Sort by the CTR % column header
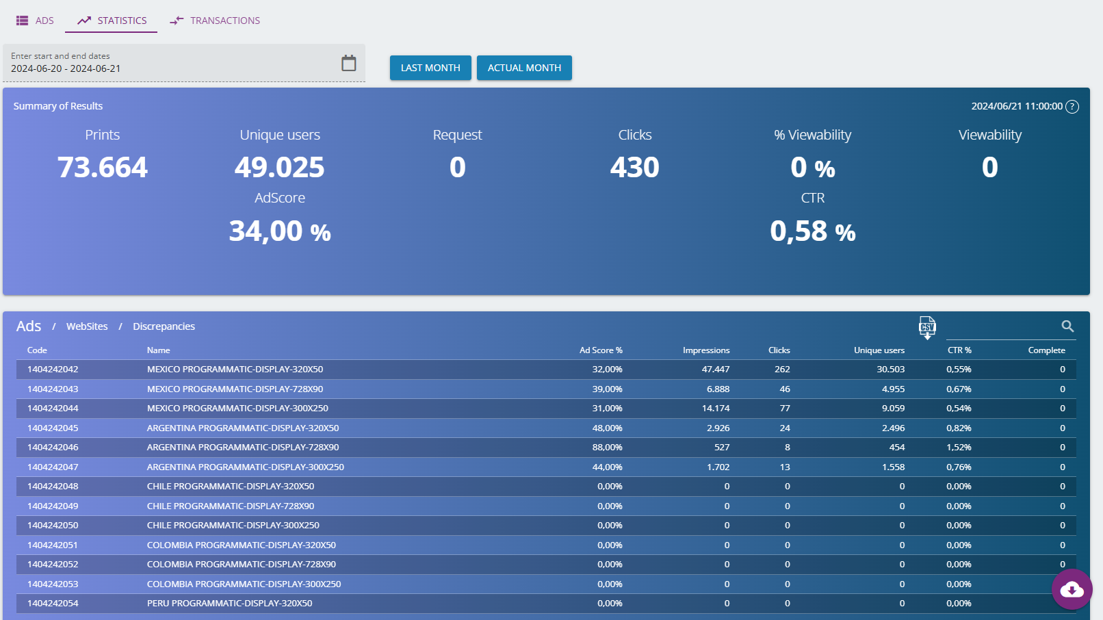Viewport: 1103px width, 620px height. [959, 350]
